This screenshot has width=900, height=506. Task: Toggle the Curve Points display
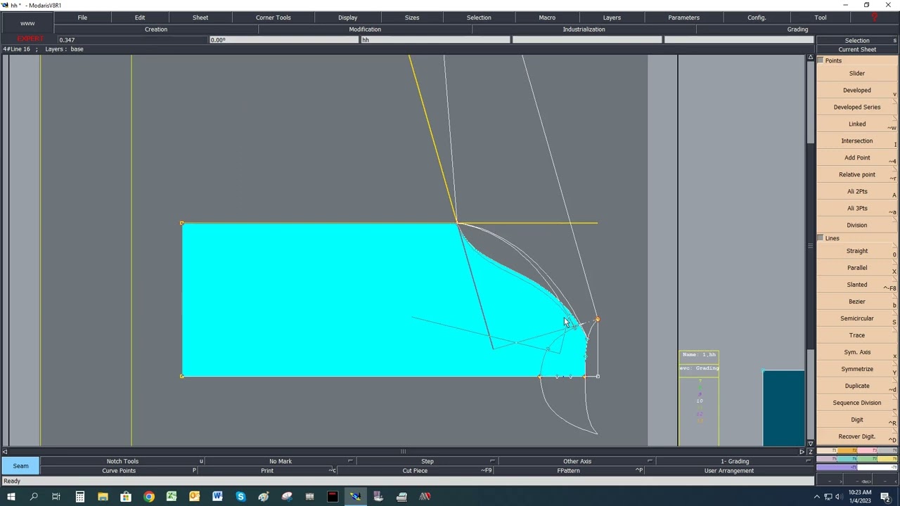tap(119, 471)
